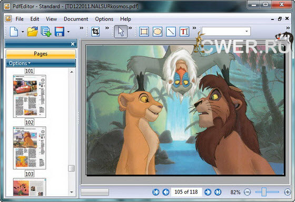Open the empty combo box in toolbar
This screenshot has width=295, height=202.
tap(226, 32)
